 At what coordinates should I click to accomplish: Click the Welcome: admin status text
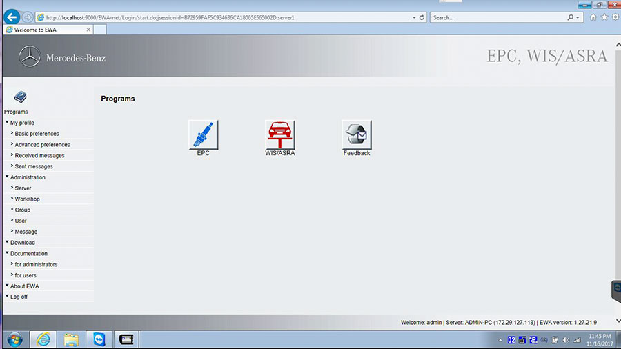tap(421, 323)
